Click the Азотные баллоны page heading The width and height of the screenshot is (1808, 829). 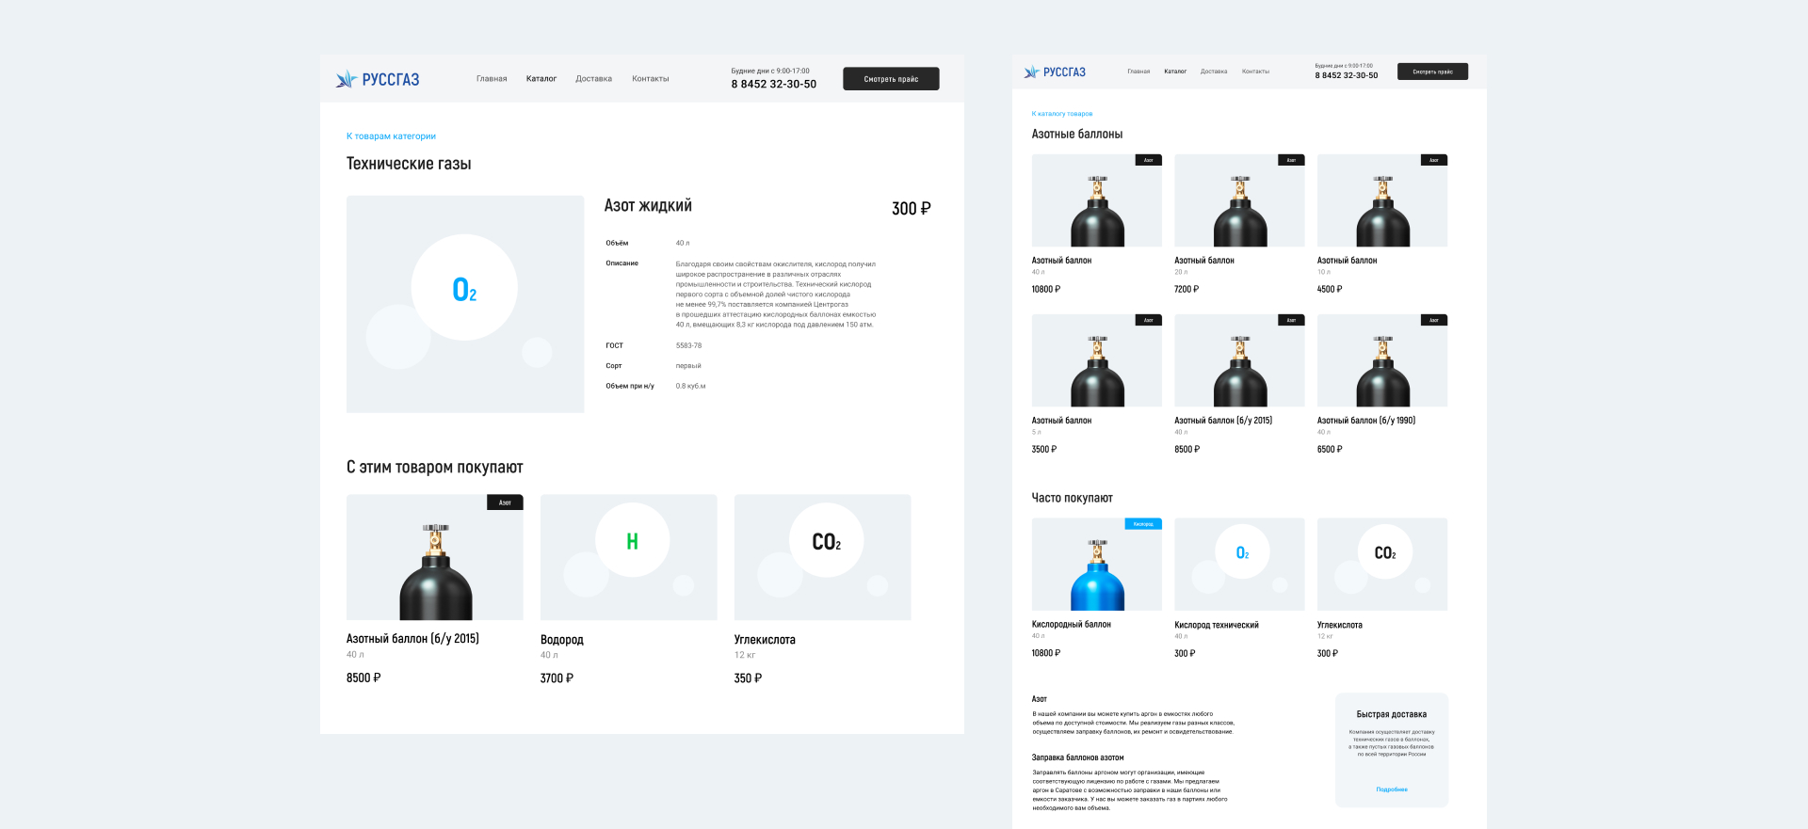[x=1077, y=135]
